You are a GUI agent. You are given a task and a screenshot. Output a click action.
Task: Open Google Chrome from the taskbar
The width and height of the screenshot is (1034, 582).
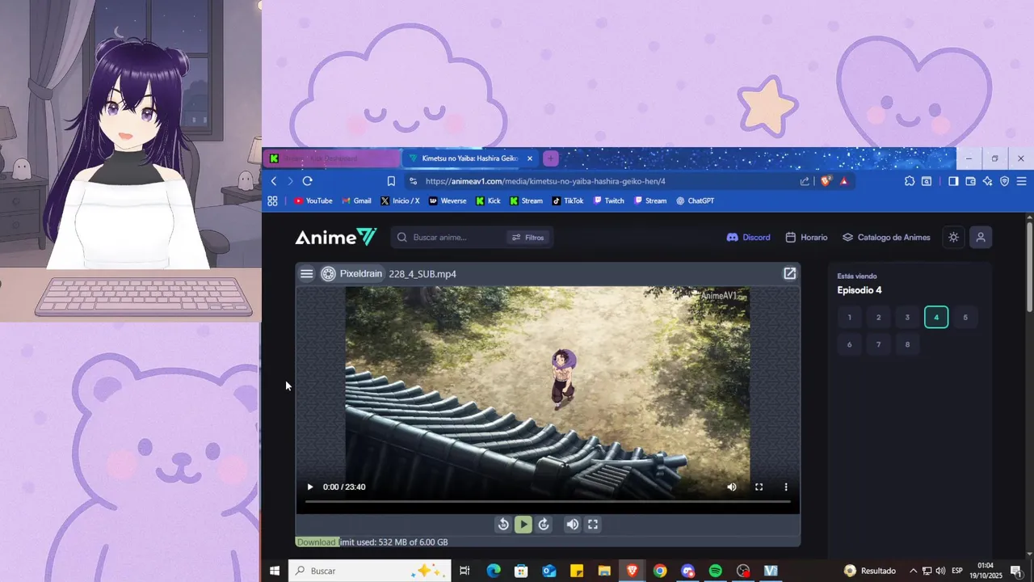click(660, 571)
